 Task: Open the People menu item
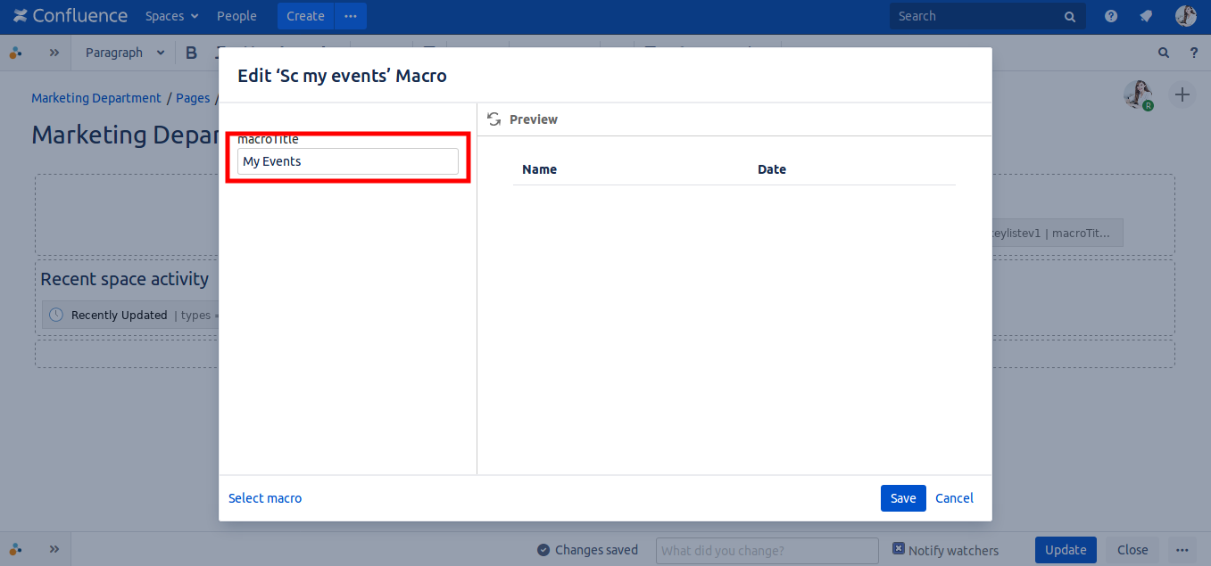pyautogui.click(x=236, y=16)
